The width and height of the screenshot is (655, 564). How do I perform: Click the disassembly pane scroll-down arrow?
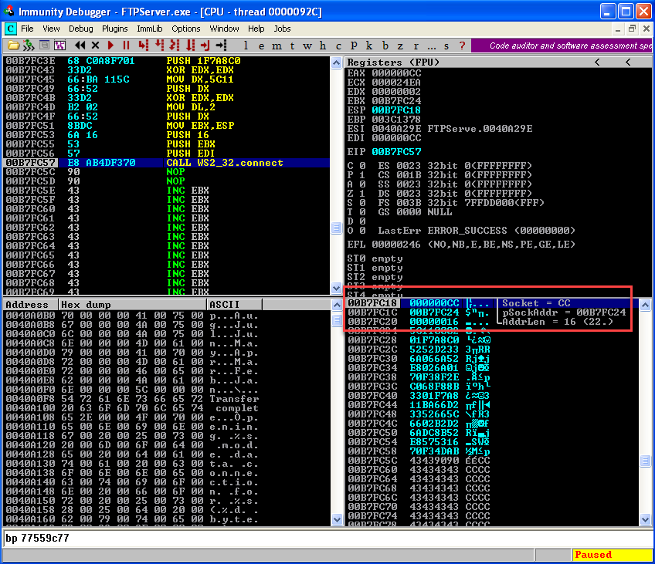coord(336,288)
